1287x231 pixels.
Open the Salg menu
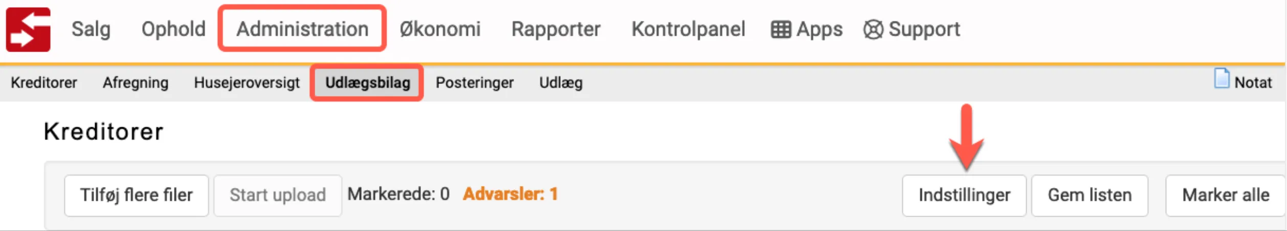click(x=91, y=29)
